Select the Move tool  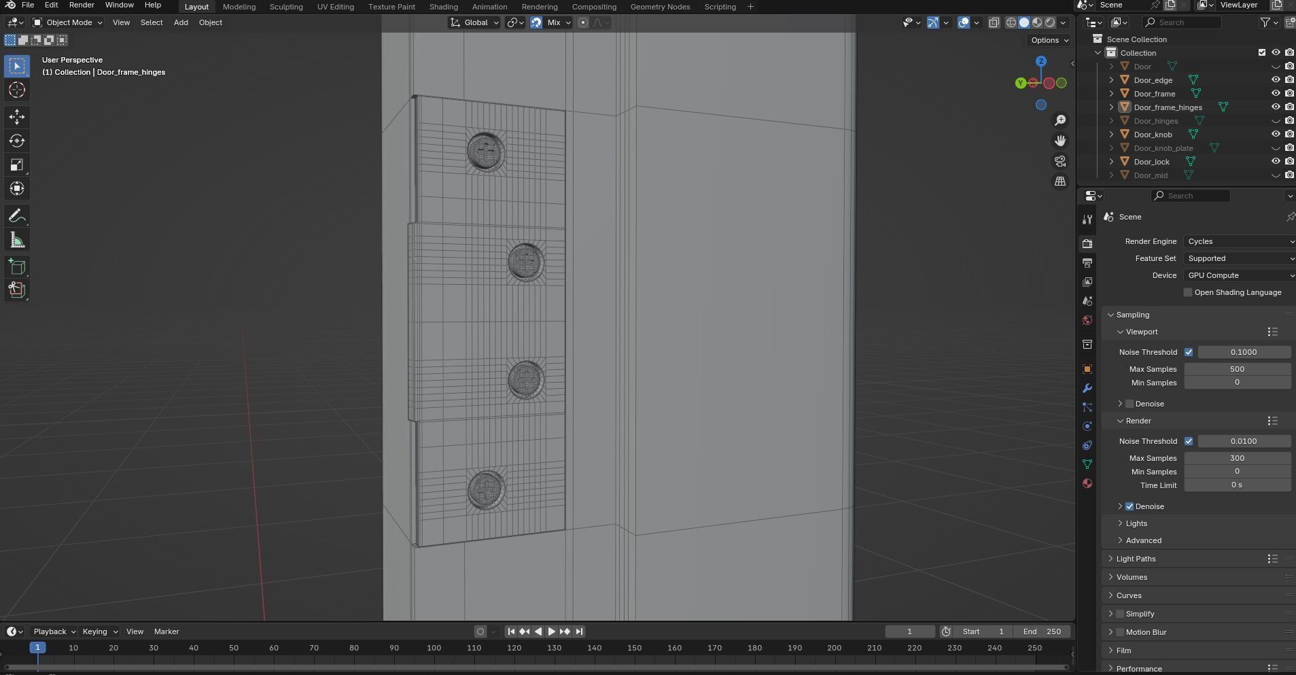pyautogui.click(x=17, y=117)
